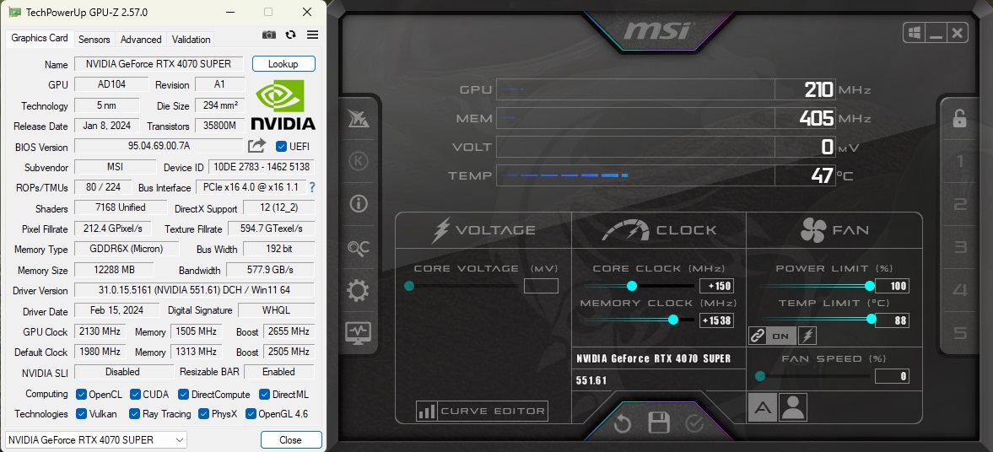Click the profile lock icon
The image size is (993, 452).
[960, 118]
